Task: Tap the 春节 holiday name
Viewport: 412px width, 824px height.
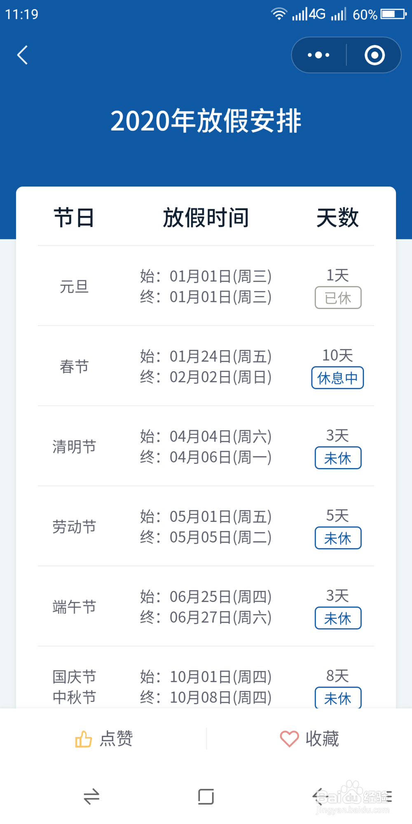Action: (x=74, y=366)
